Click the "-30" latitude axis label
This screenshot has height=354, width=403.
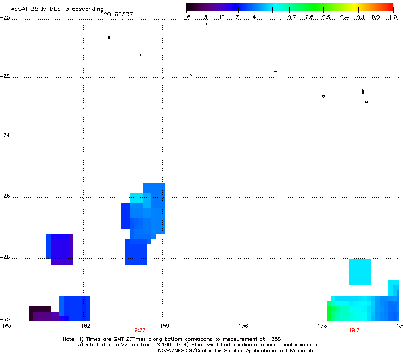[x=5, y=319]
